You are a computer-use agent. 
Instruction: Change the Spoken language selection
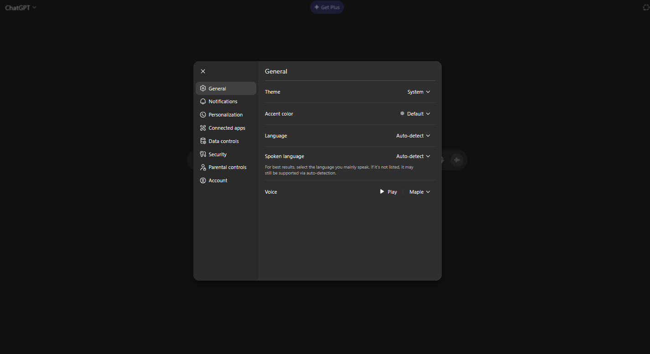412,156
